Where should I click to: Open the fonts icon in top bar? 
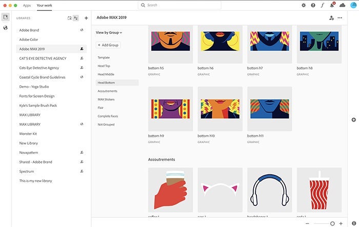[322, 5]
